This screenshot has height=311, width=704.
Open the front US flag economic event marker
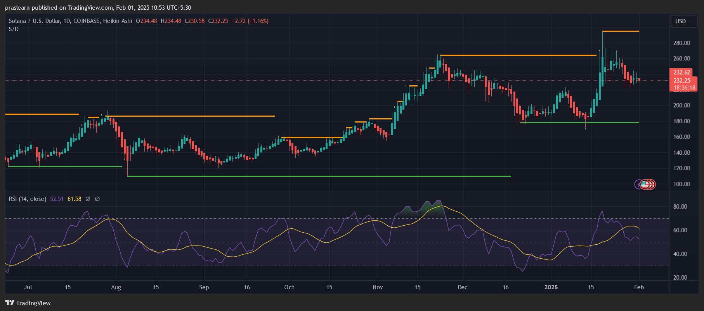pos(645,185)
